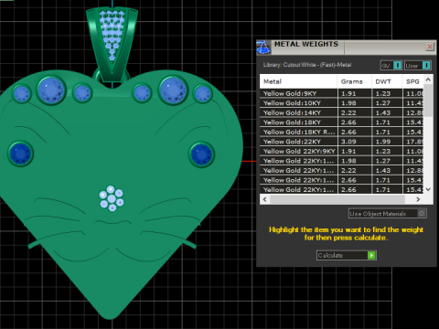Toggle the User library switch

[418, 66]
